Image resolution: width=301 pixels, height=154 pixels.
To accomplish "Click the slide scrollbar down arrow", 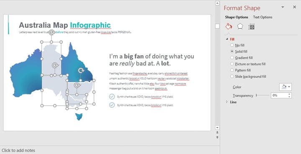I will tap(217, 128).
